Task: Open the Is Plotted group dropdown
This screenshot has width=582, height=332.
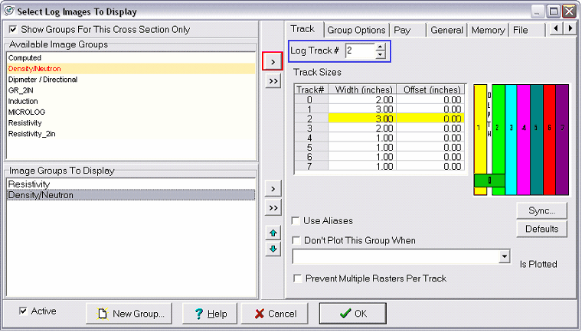Action: tap(503, 257)
